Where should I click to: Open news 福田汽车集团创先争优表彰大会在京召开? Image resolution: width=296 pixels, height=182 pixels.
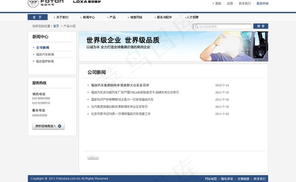pyautogui.click(x=120, y=85)
